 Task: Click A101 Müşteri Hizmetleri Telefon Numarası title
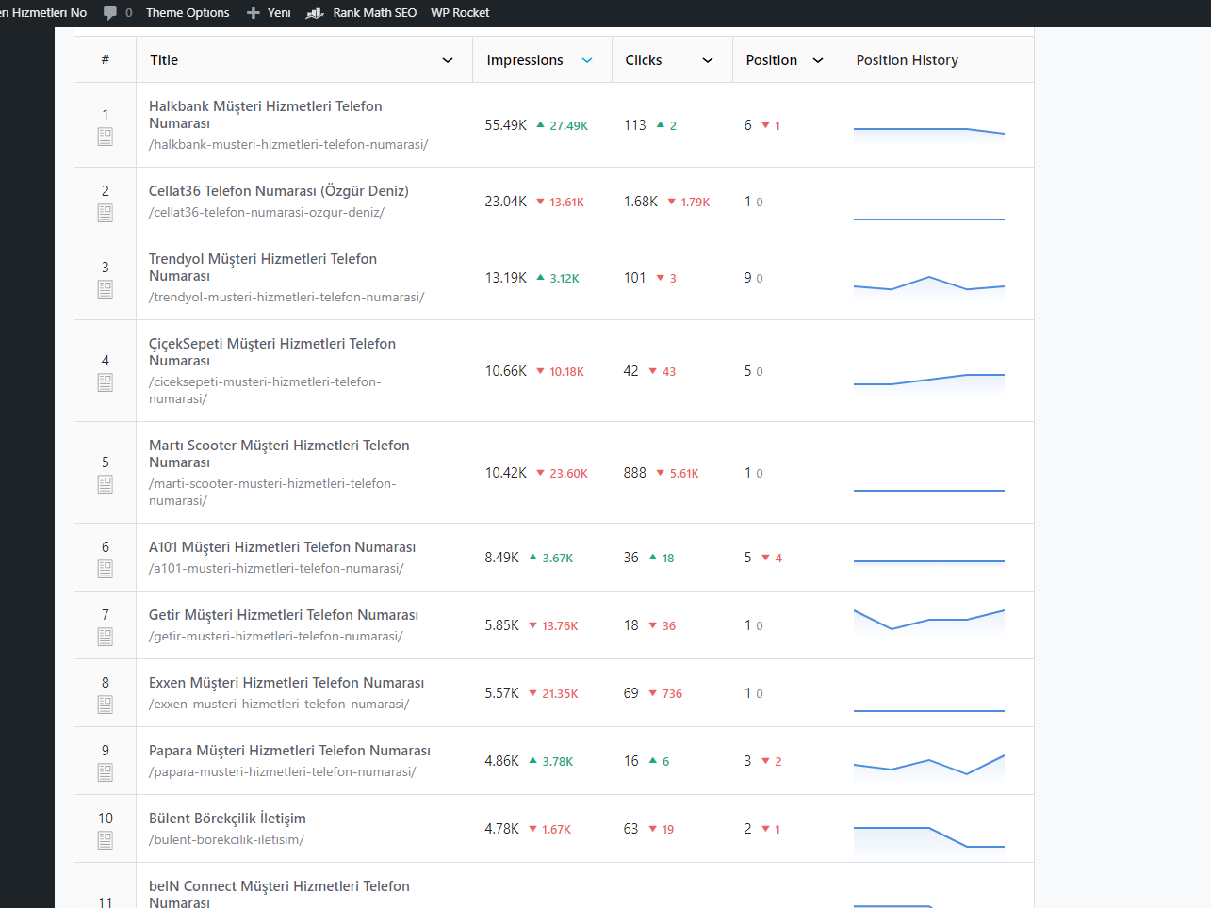(282, 547)
